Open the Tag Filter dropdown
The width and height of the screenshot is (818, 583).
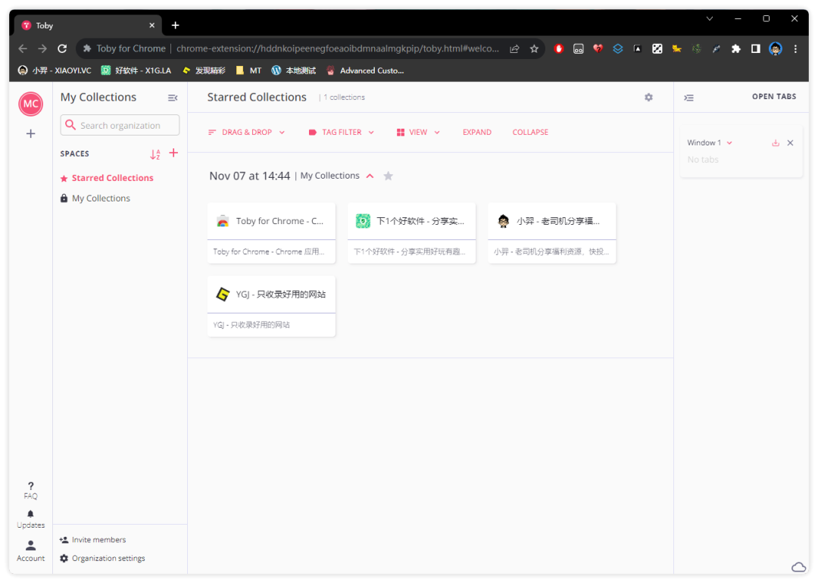pyautogui.click(x=342, y=132)
